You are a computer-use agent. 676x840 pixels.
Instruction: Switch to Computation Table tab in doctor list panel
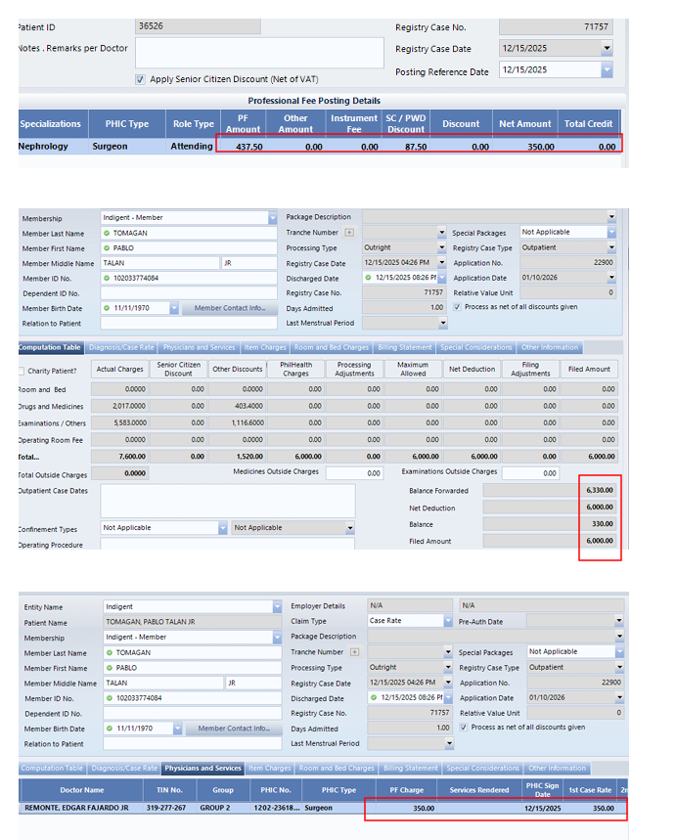pos(52,768)
